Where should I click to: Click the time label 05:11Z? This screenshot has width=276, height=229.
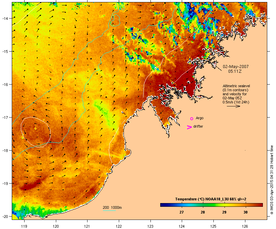[235, 71]
